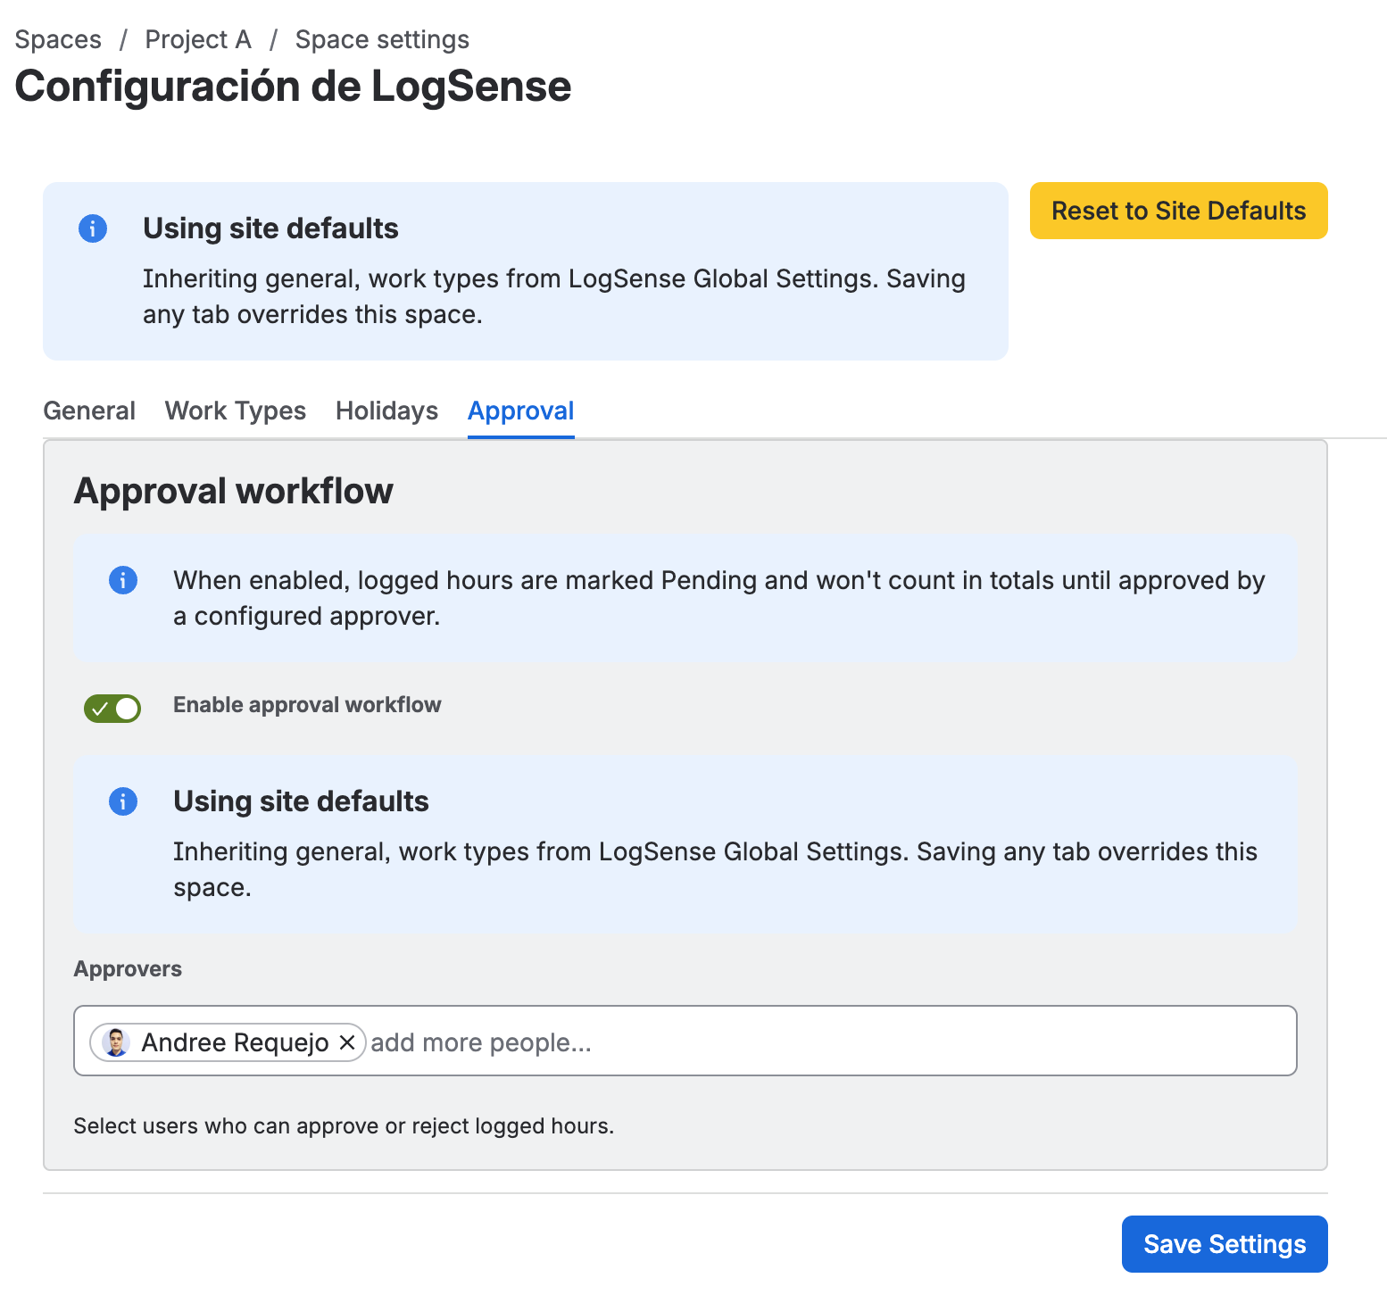The image size is (1387, 1303).
Task: Go to the Holidays tab
Action: point(386,411)
